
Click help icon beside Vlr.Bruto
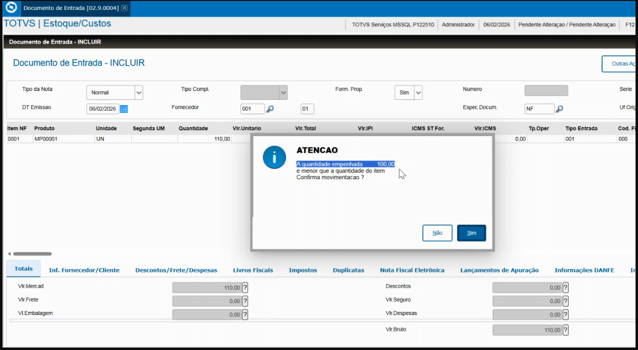(x=566, y=330)
